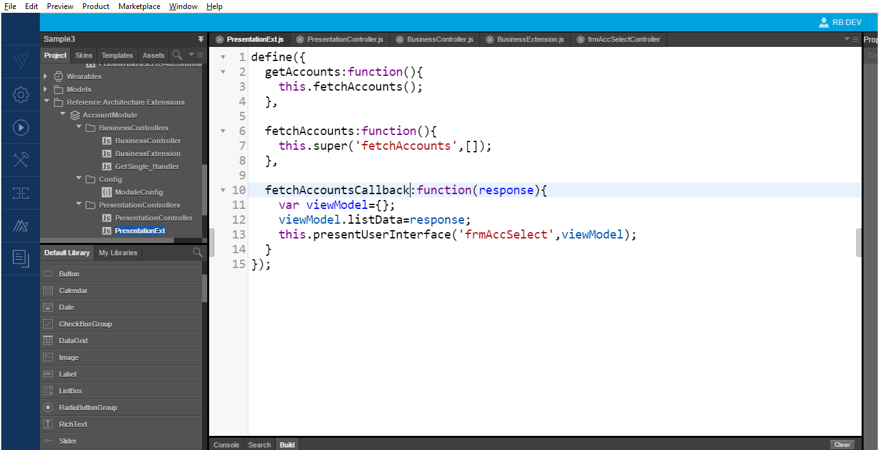The width and height of the screenshot is (879, 450).
Task: Open the Window menu
Action: point(183,6)
